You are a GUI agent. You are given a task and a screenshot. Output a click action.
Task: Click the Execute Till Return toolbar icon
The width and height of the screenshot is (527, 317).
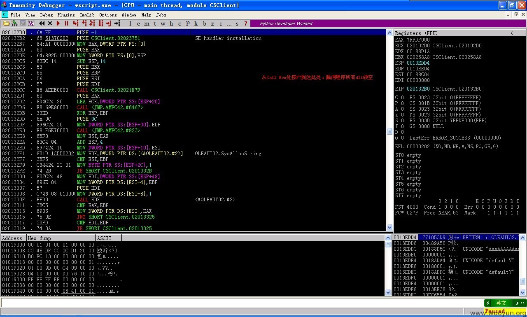tap(109, 23)
